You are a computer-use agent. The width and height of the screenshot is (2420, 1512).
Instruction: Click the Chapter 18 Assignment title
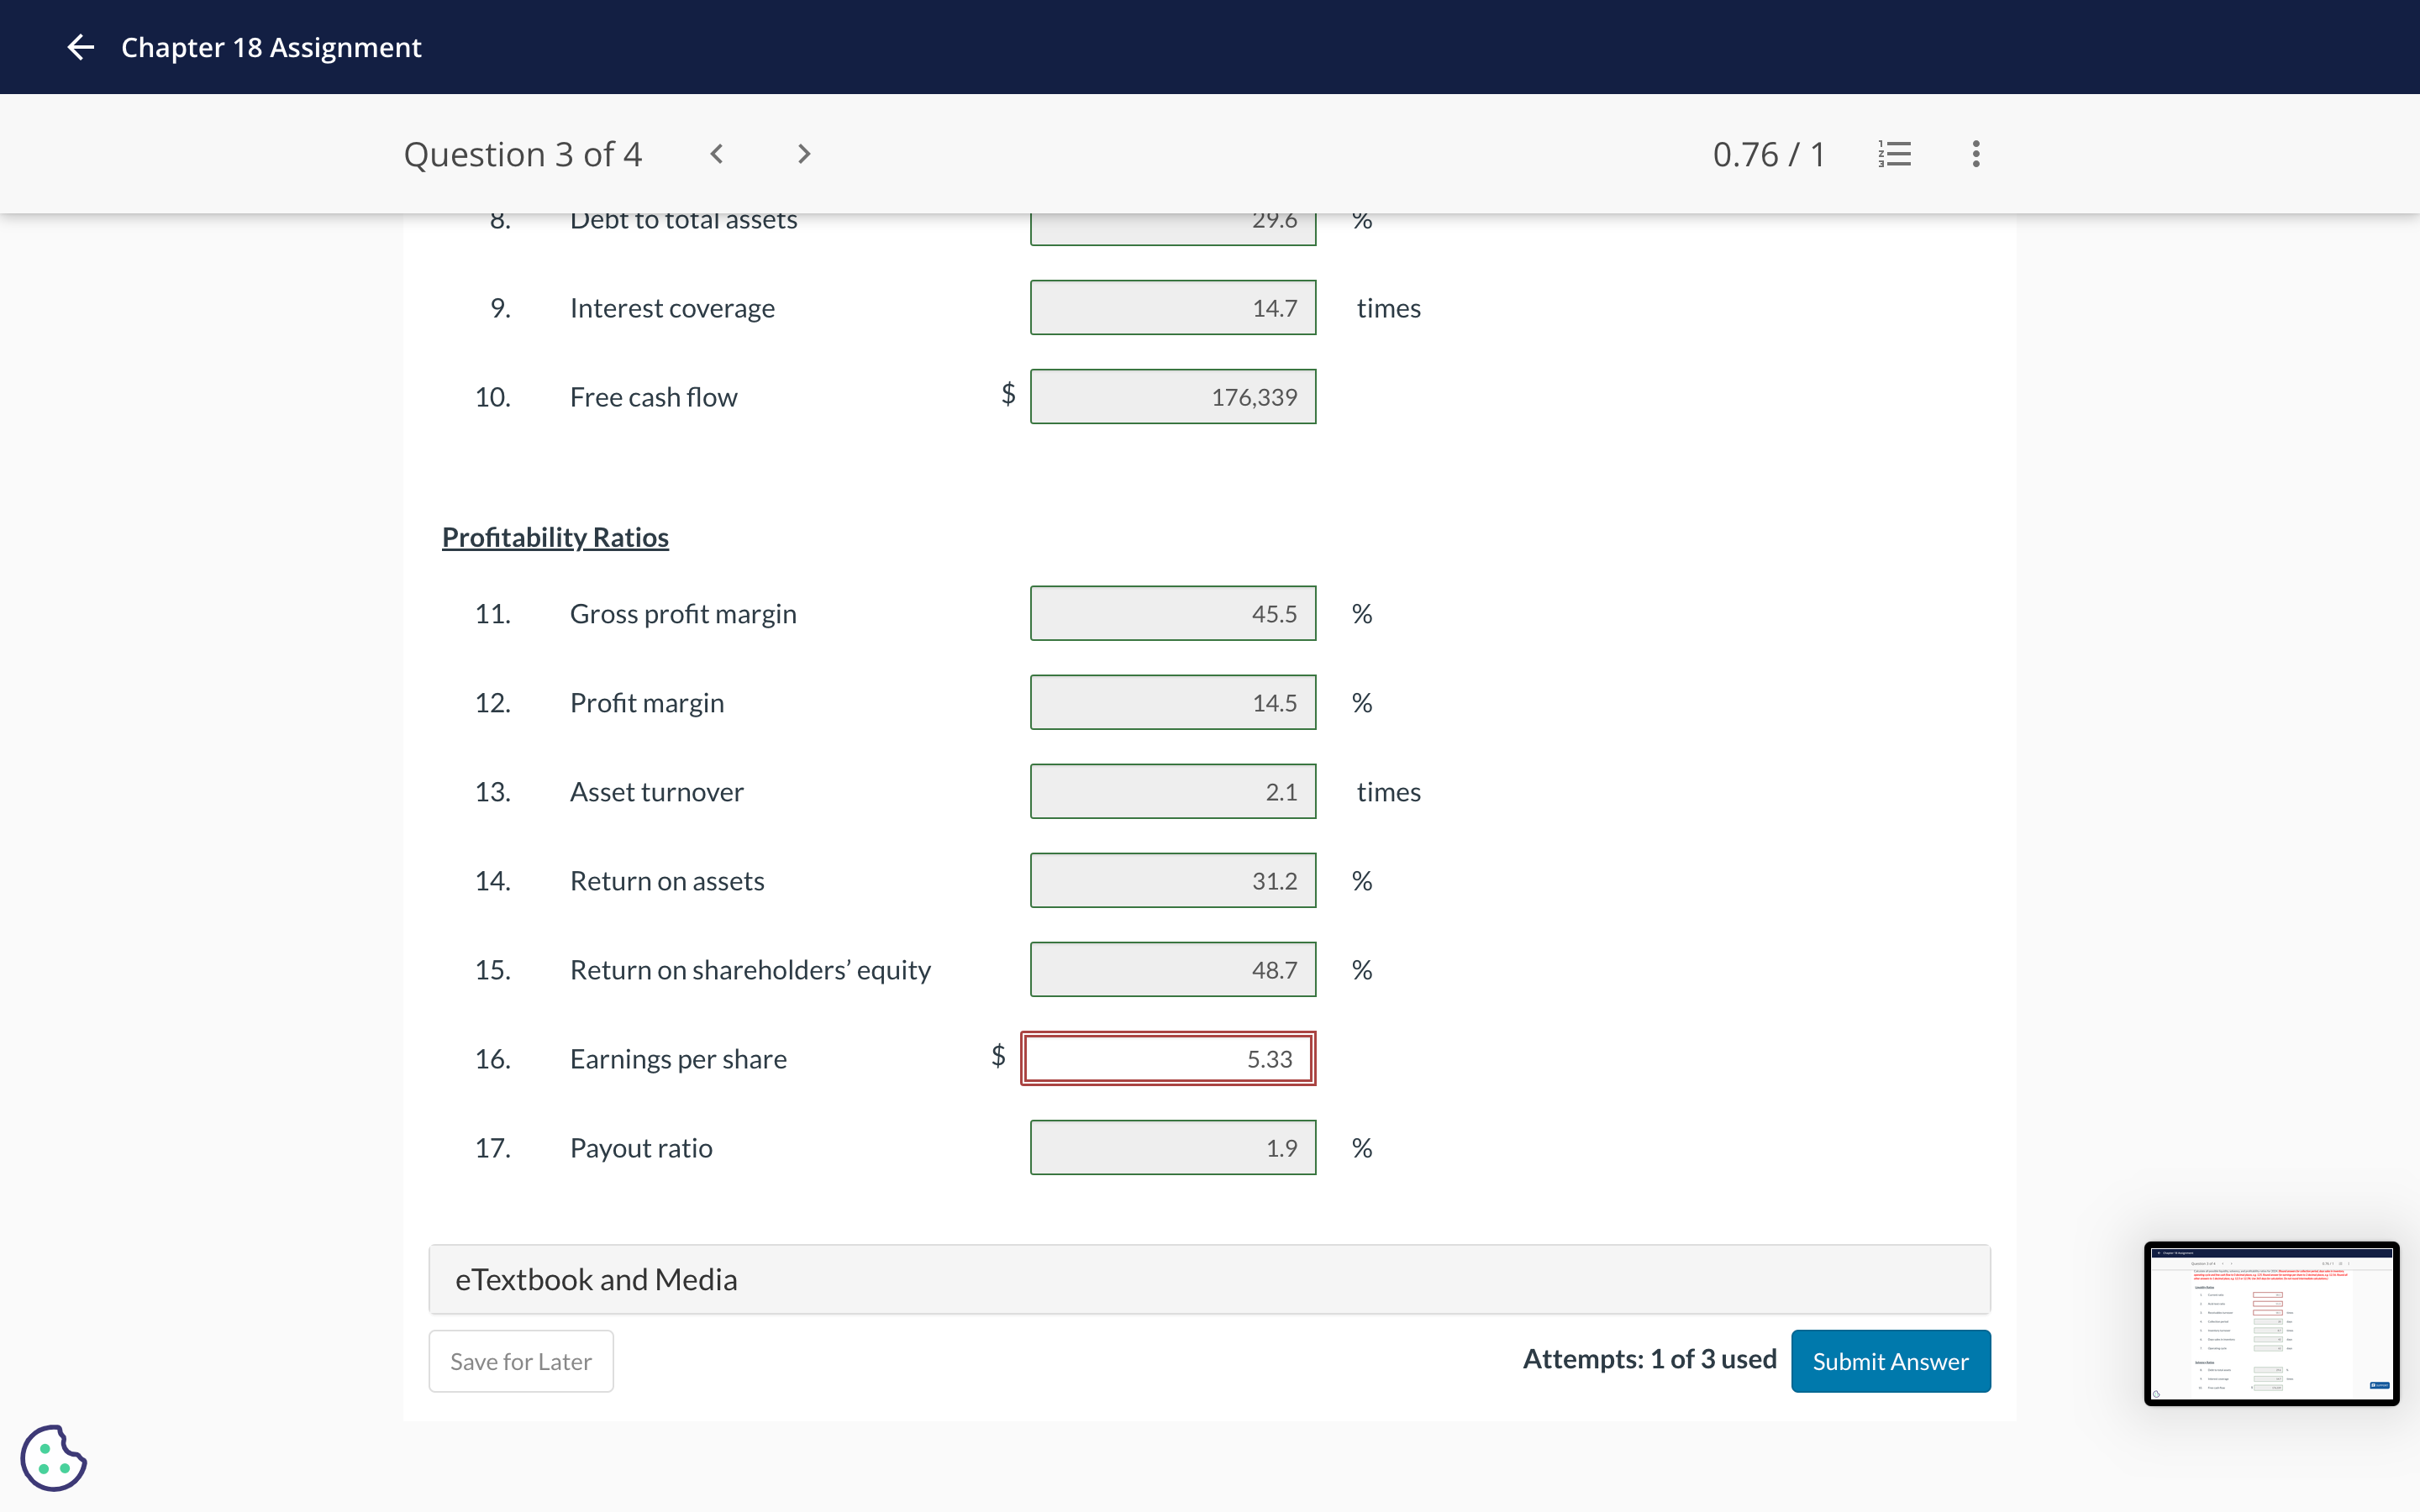[271, 47]
